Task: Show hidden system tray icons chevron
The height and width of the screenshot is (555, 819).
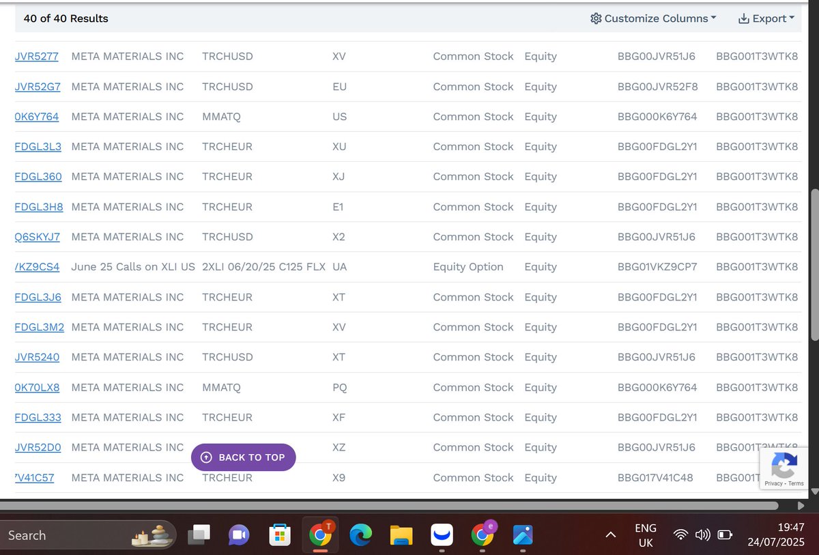Action: pyautogui.click(x=611, y=535)
